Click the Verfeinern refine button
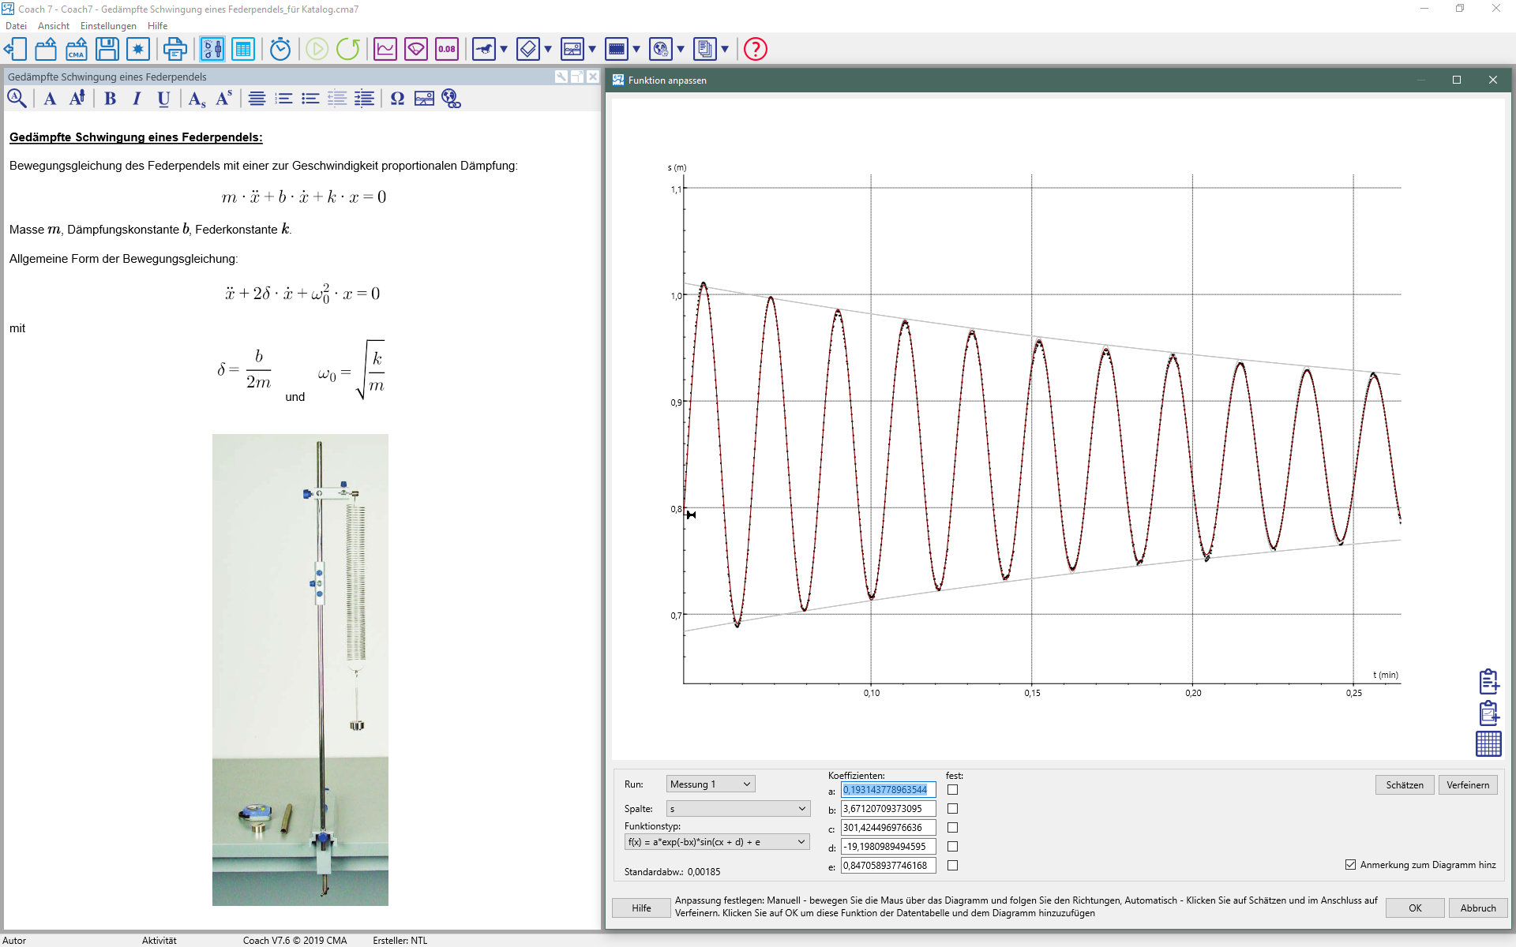Viewport: 1516px width, 947px height. click(1469, 784)
